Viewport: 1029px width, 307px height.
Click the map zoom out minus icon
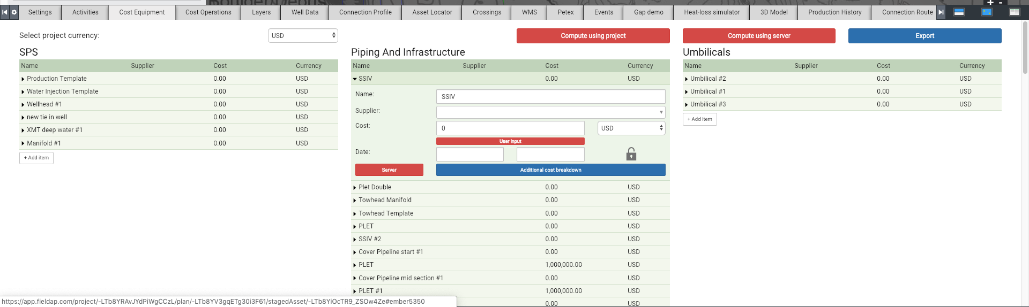point(1001,3)
